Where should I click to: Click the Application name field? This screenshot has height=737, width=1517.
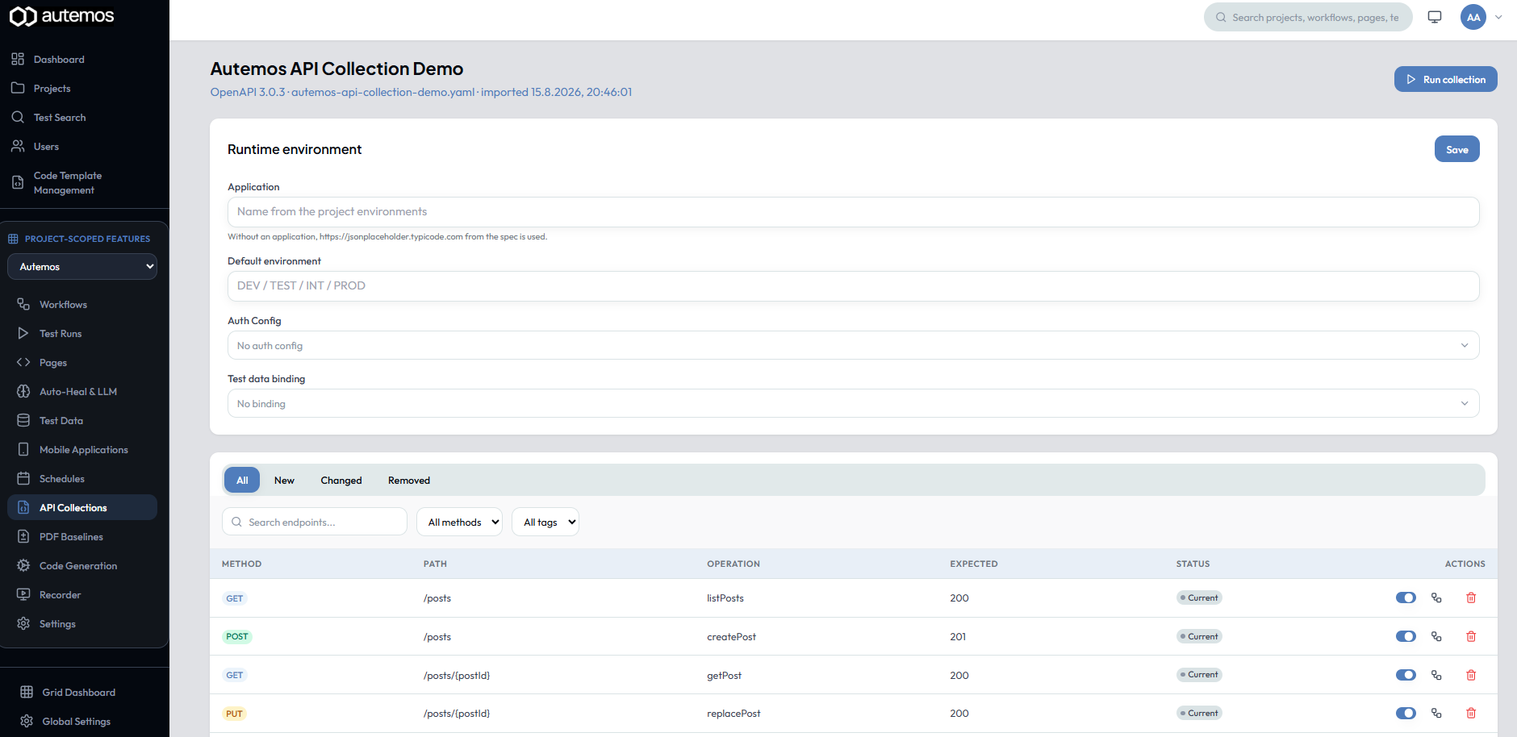[x=853, y=212]
